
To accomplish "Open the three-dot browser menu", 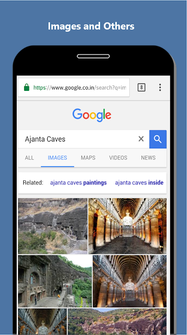I will pos(160,88).
